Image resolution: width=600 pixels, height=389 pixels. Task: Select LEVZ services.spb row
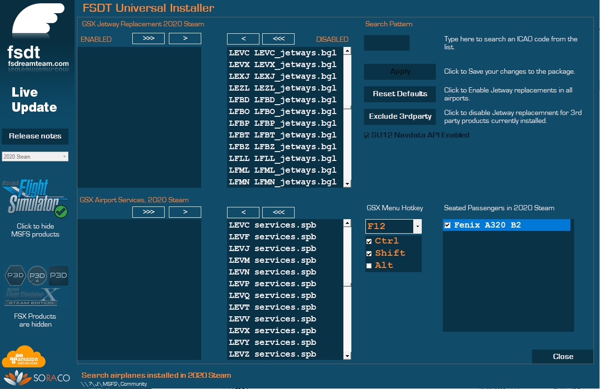285,354
